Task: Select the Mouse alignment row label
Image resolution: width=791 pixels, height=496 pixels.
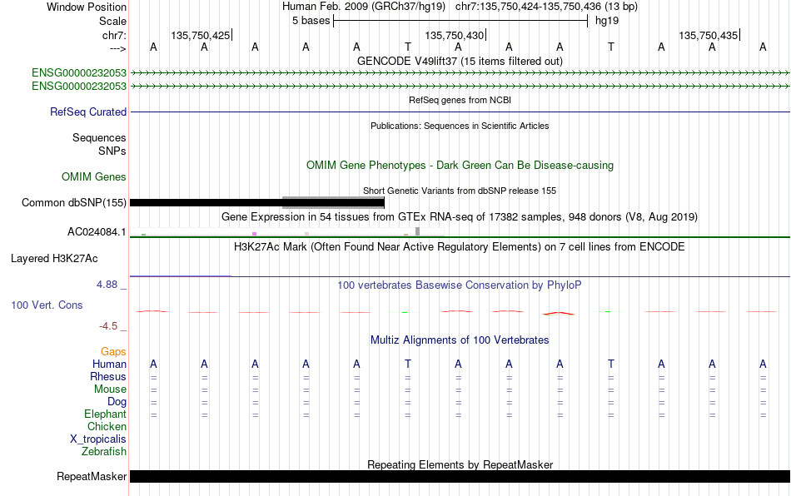Action: click(x=110, y=389)
